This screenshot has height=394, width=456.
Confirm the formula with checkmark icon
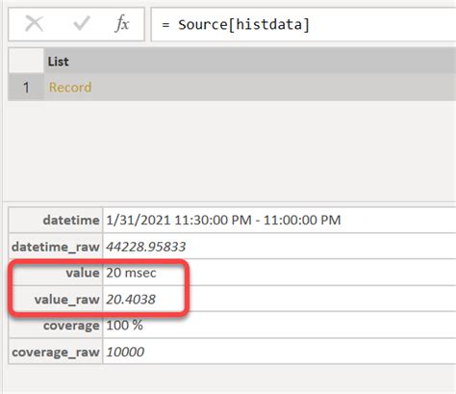pos(82,24)
